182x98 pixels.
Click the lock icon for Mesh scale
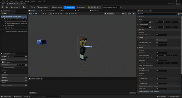(x=150, y=22)
